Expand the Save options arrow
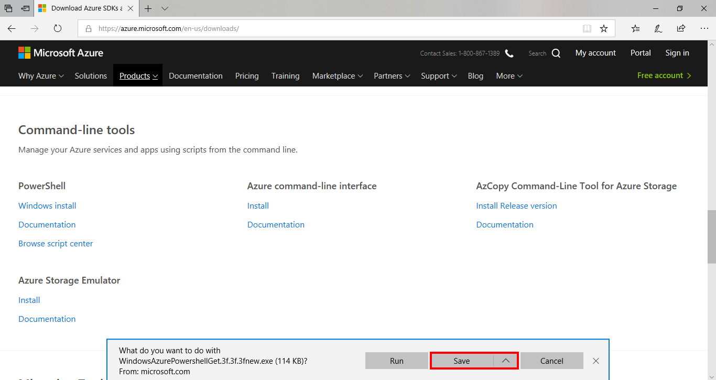The height and width of the screenshot is (380, 716). (x=505, y=361)
